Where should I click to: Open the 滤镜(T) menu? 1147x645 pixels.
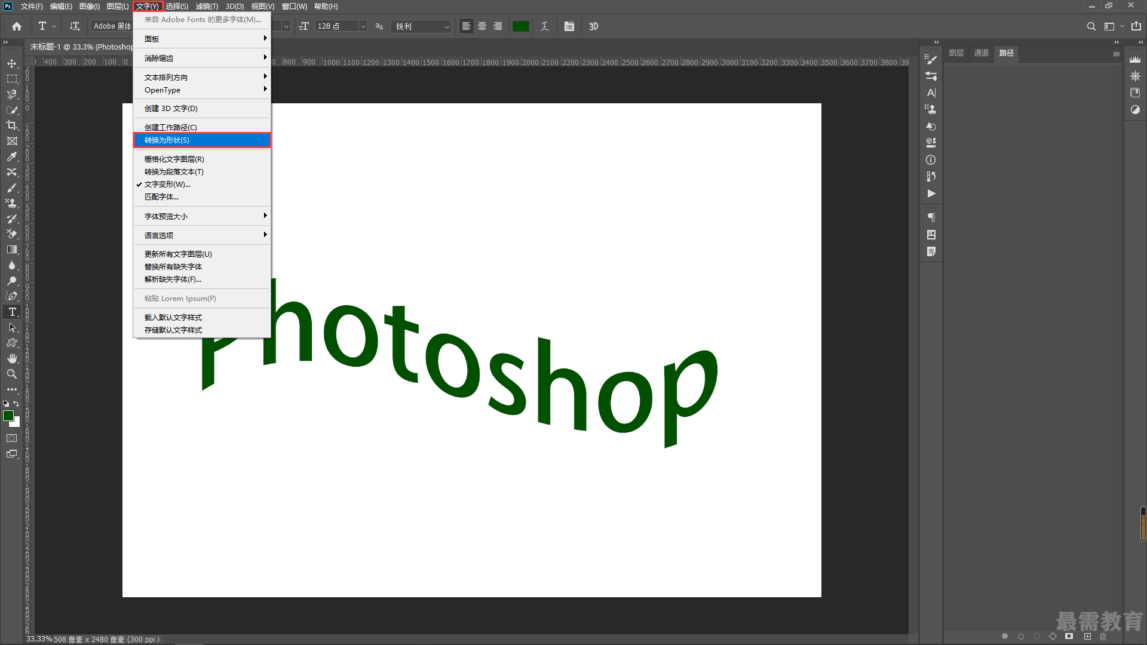pyautogui.click(x=207, y=7)
